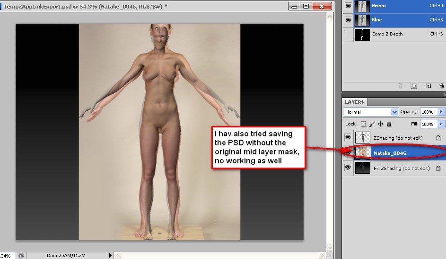The image size is (446, 259).
Task: Switch to the Layers tab
Action: coord(354,102)
